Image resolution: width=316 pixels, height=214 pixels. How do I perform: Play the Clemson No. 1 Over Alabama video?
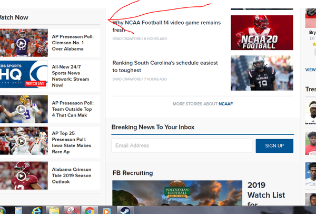pyautogui.click(x=21, y=43)
